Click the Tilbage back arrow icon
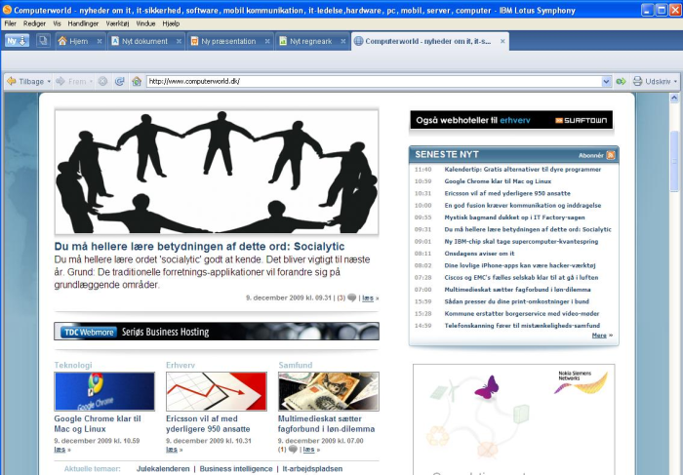Image resolution: width=683 pixels, height=475 pixels. [12, 81]
